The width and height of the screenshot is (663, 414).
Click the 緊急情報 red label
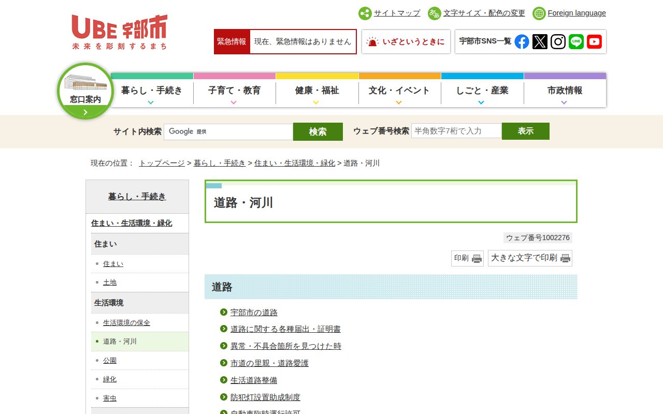232,42
